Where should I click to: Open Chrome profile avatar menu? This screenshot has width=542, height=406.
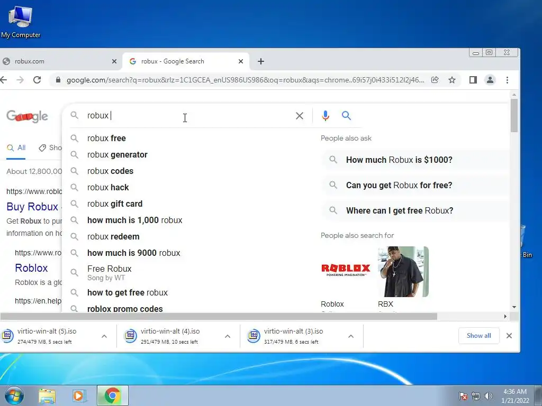(490, 80)
